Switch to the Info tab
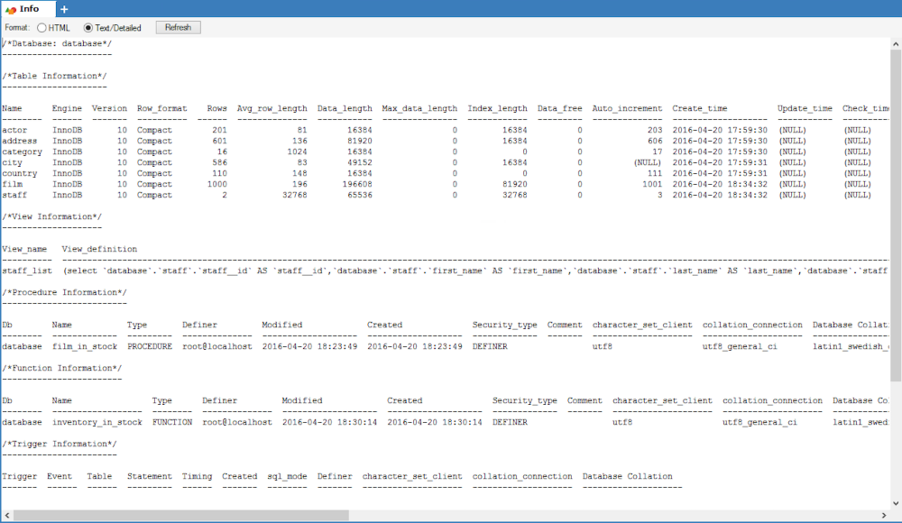 click(28, 9)
